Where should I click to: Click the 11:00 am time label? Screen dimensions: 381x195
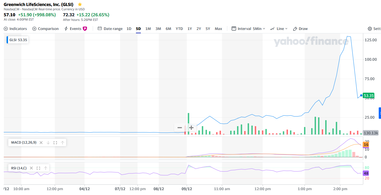222,189
